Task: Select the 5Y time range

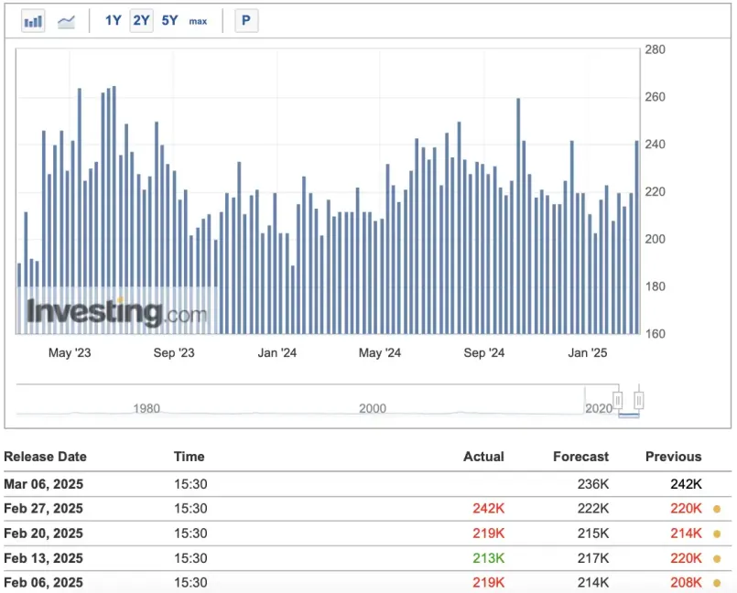Action: point(169,21)
